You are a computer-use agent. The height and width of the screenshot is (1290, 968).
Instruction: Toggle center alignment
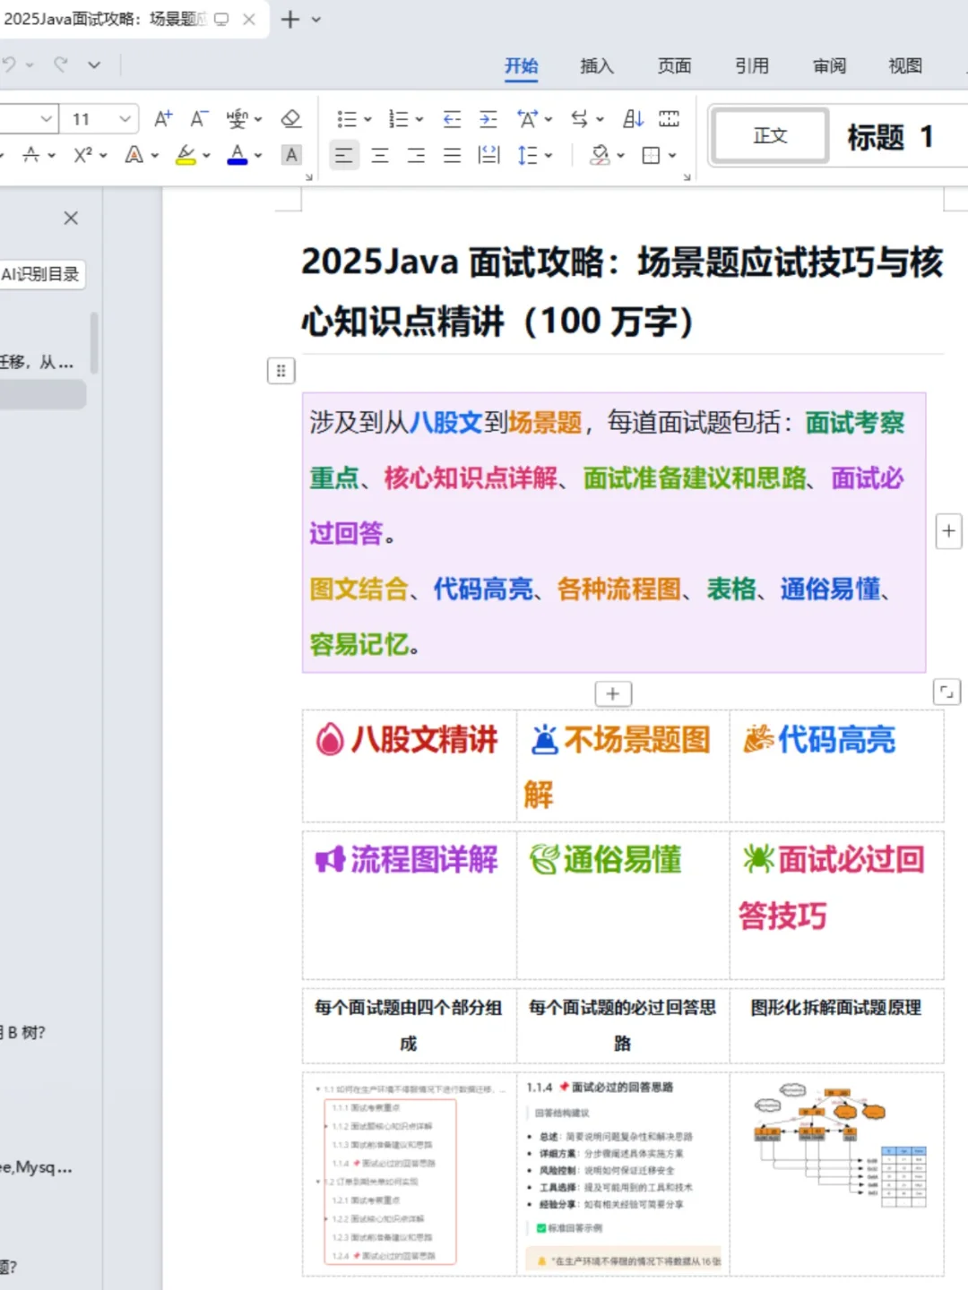pos(380,155)
